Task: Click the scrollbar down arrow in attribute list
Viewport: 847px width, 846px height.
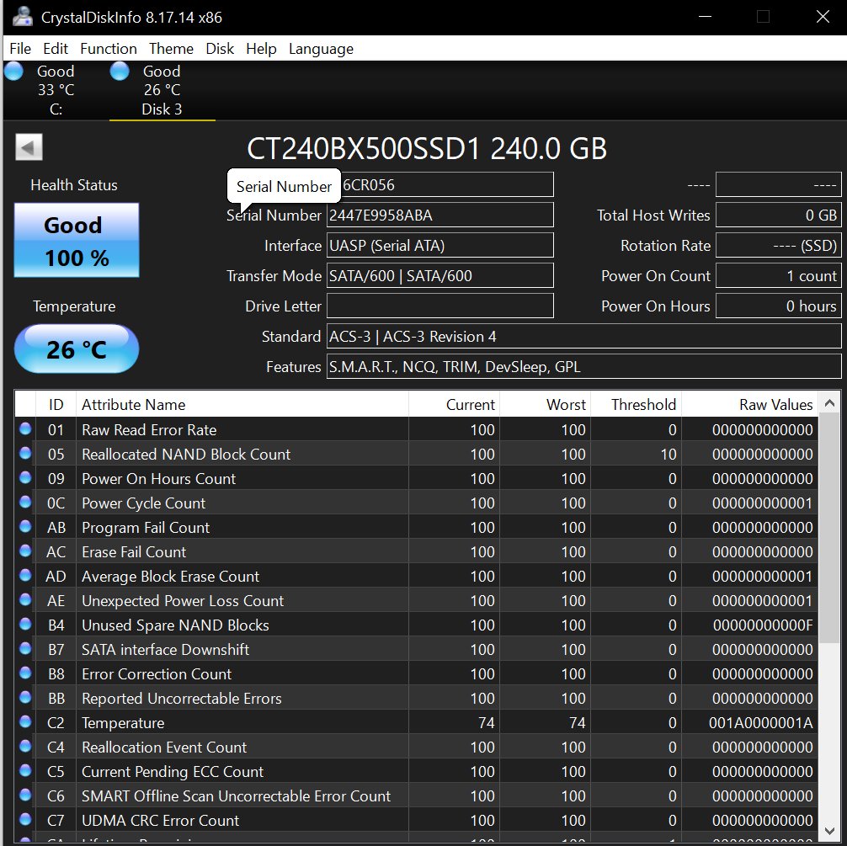Action: (x=829, y=830)
